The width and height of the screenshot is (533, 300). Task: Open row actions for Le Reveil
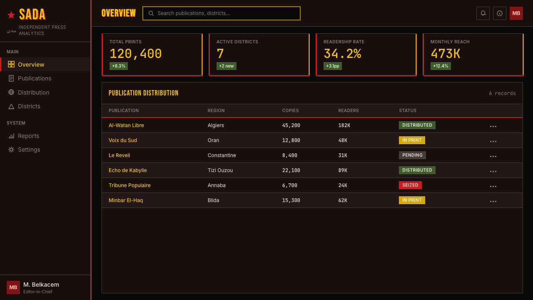tap(493, 155)
